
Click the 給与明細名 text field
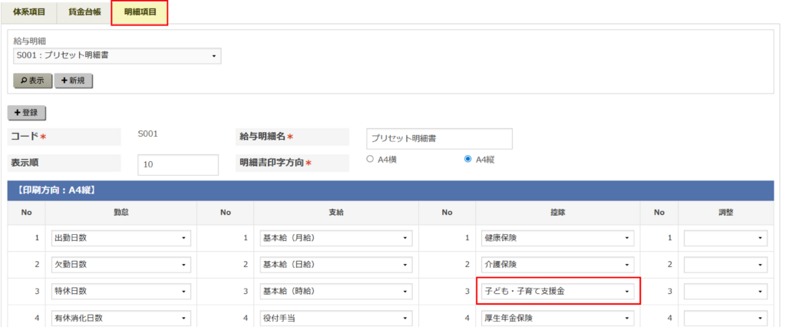click(439, 139)
